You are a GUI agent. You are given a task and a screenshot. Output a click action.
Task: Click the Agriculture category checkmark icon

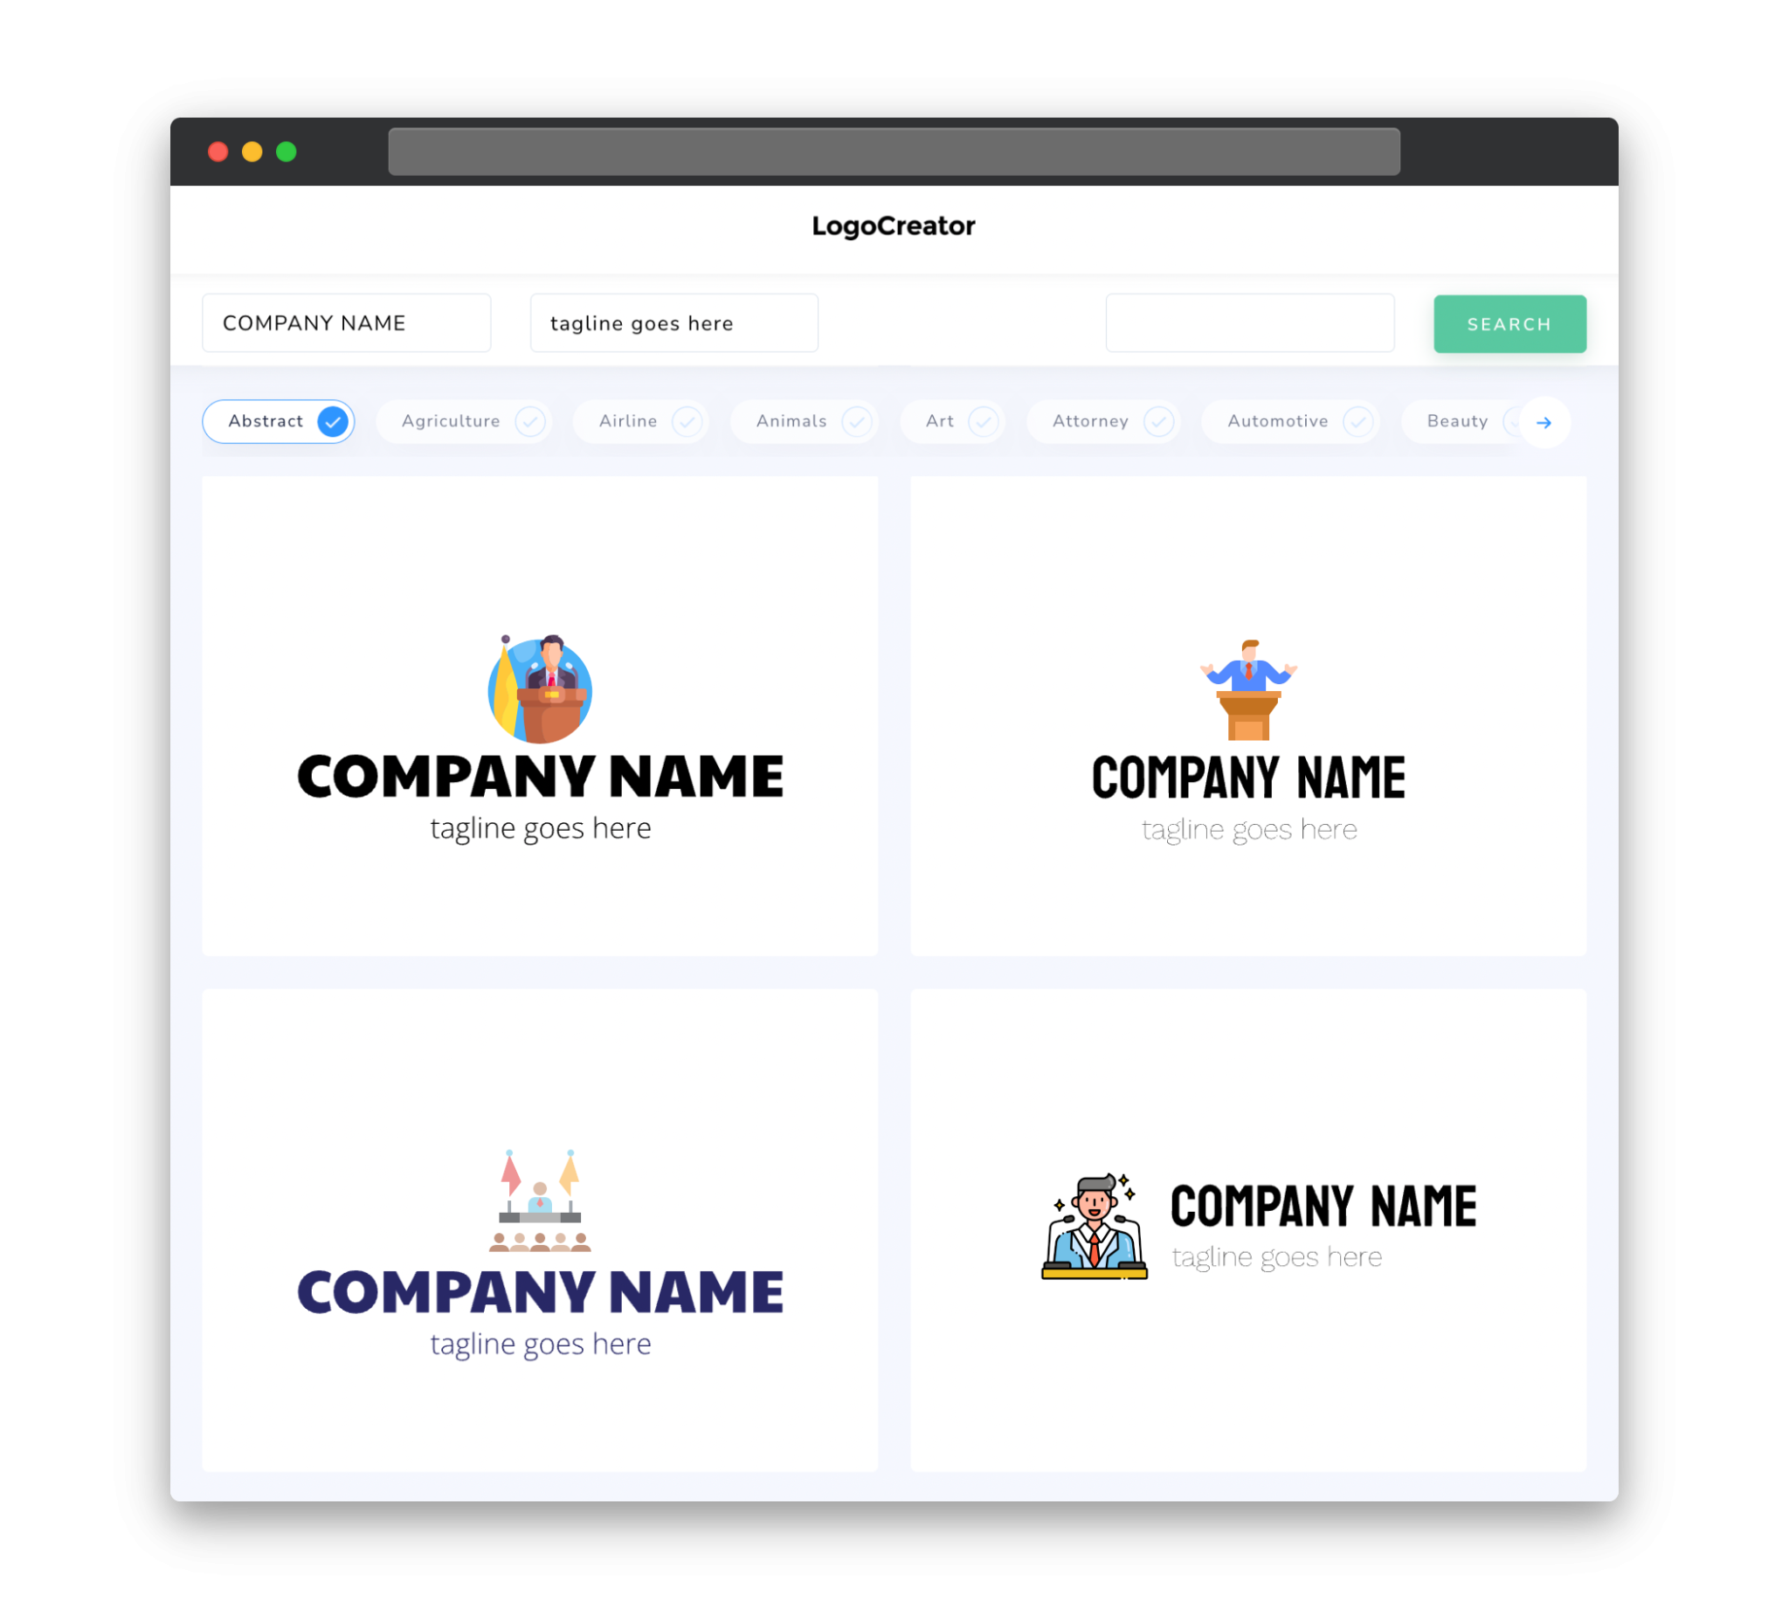click(531, 421)
